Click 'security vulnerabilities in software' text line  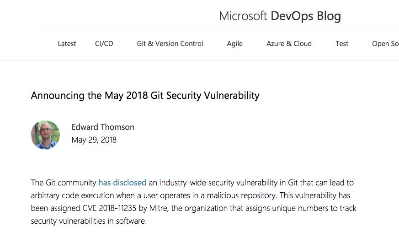(89, 221)
